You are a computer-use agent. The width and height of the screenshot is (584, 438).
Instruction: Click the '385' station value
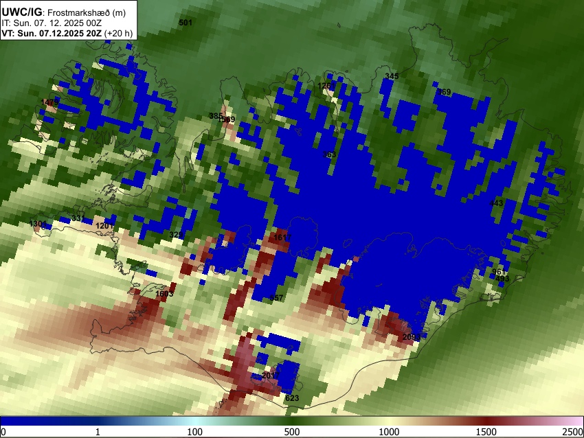point(214,116)
